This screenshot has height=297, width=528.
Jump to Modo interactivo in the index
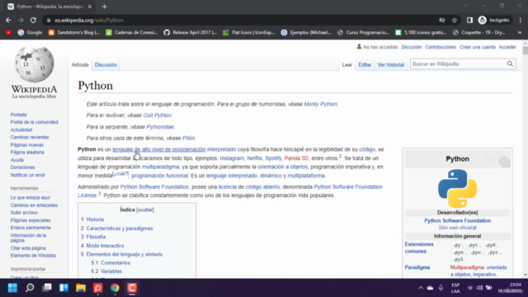(x=105, y=246)
